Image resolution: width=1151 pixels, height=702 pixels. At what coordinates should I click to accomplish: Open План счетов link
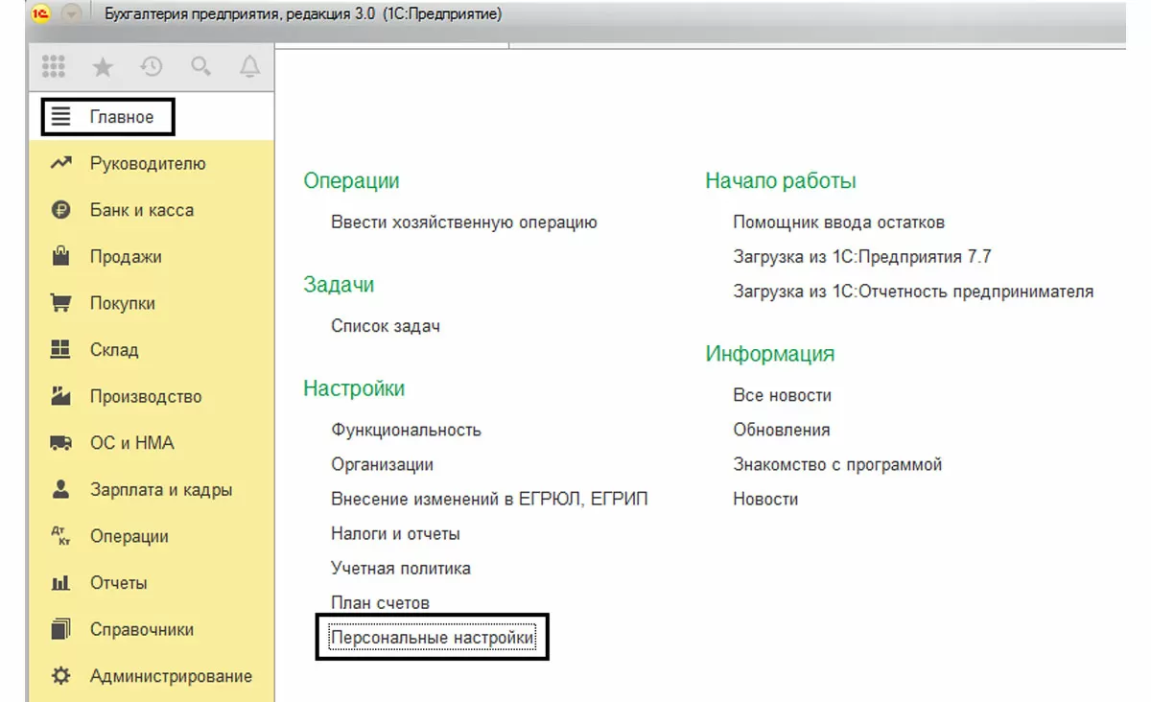(380, 602)
